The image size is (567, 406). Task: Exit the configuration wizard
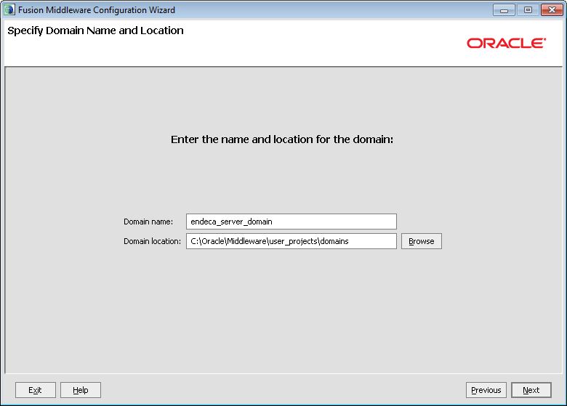(36, 390)
